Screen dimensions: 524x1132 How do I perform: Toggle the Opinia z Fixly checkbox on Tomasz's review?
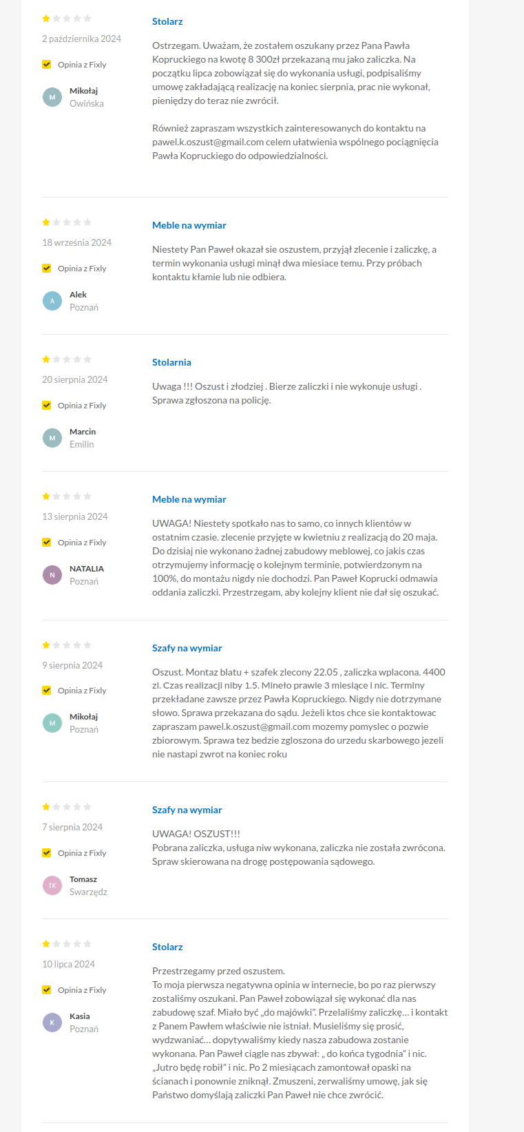coord(47,853)
